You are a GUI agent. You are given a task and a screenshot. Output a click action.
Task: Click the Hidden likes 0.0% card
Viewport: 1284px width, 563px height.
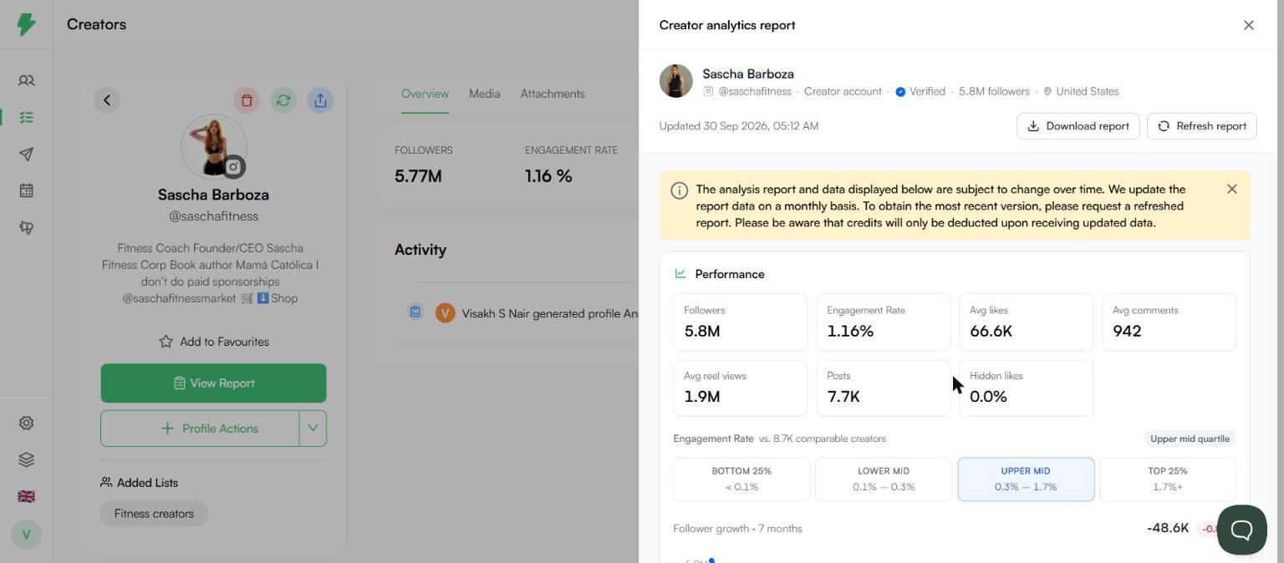pos(1026,388)
